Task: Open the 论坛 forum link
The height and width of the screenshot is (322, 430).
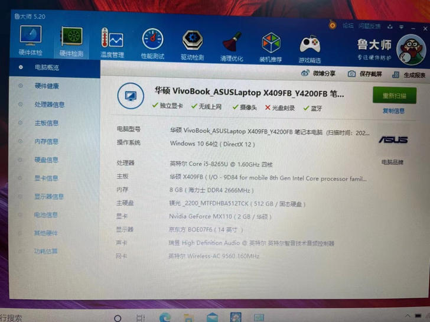Action: (348, 26)
